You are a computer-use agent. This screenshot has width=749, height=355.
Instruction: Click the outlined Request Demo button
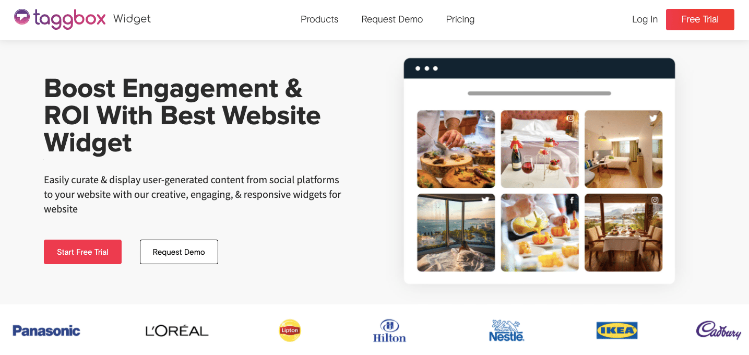click(179, 252)
